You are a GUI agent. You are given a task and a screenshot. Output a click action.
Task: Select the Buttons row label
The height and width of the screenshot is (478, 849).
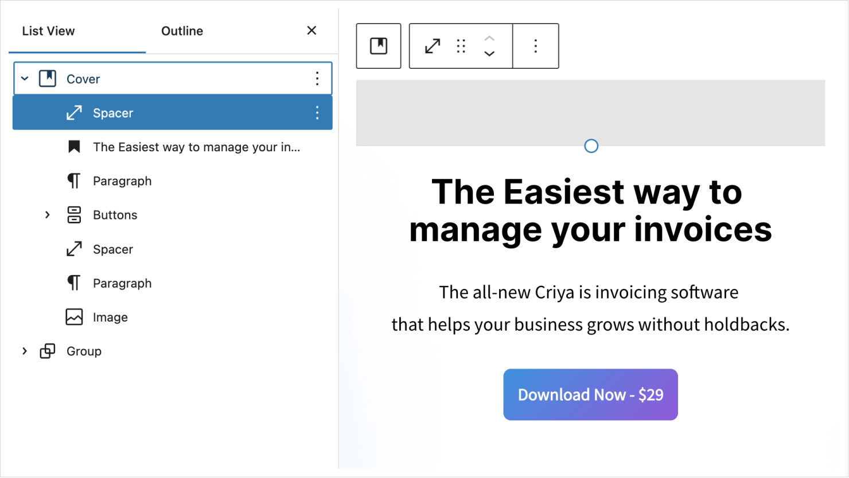click(115, 215)
